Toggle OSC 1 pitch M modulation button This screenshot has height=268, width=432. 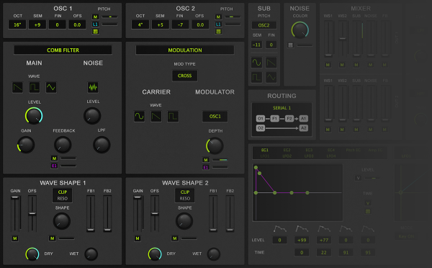(95, 17)
